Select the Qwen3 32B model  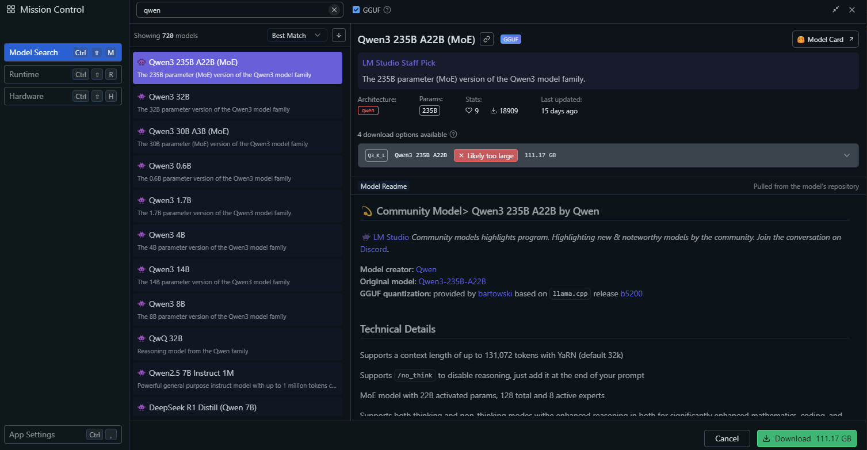pos(238,102)
